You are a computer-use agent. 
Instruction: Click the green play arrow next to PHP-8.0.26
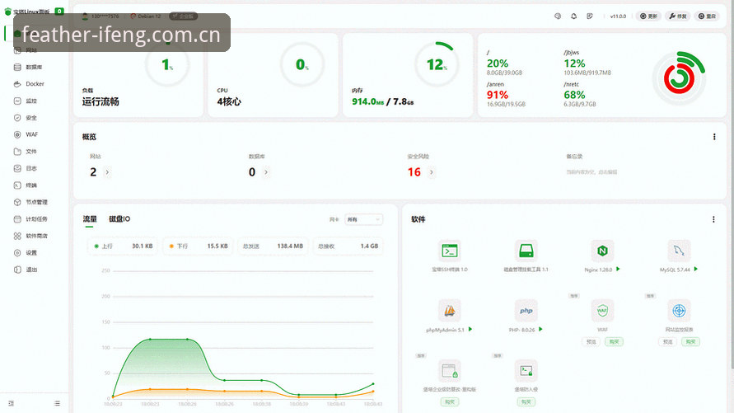point(540,329)
